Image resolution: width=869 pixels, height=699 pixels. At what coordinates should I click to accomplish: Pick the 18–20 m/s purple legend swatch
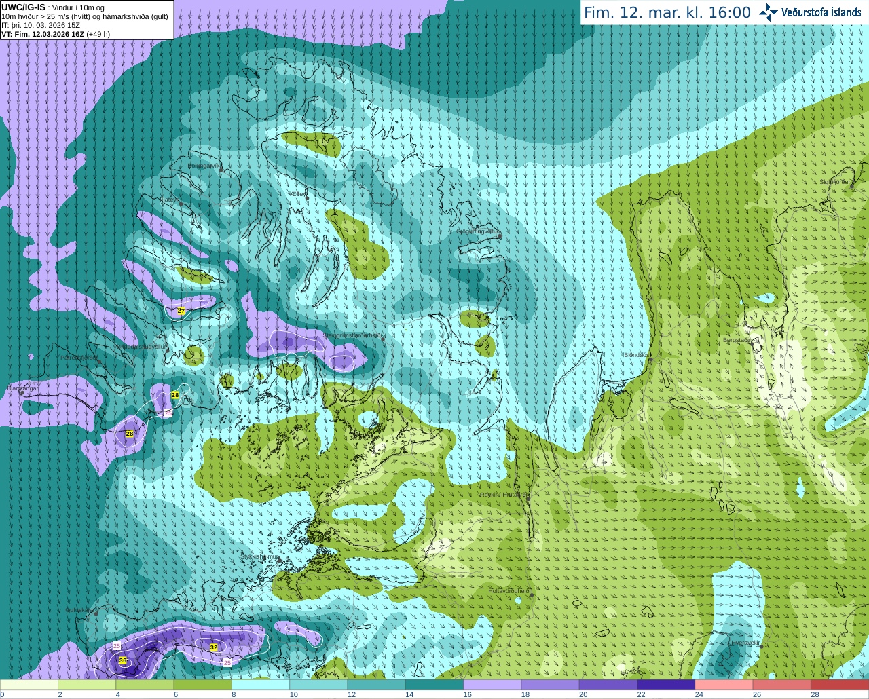pyautogui.click(x=551, y=685)
